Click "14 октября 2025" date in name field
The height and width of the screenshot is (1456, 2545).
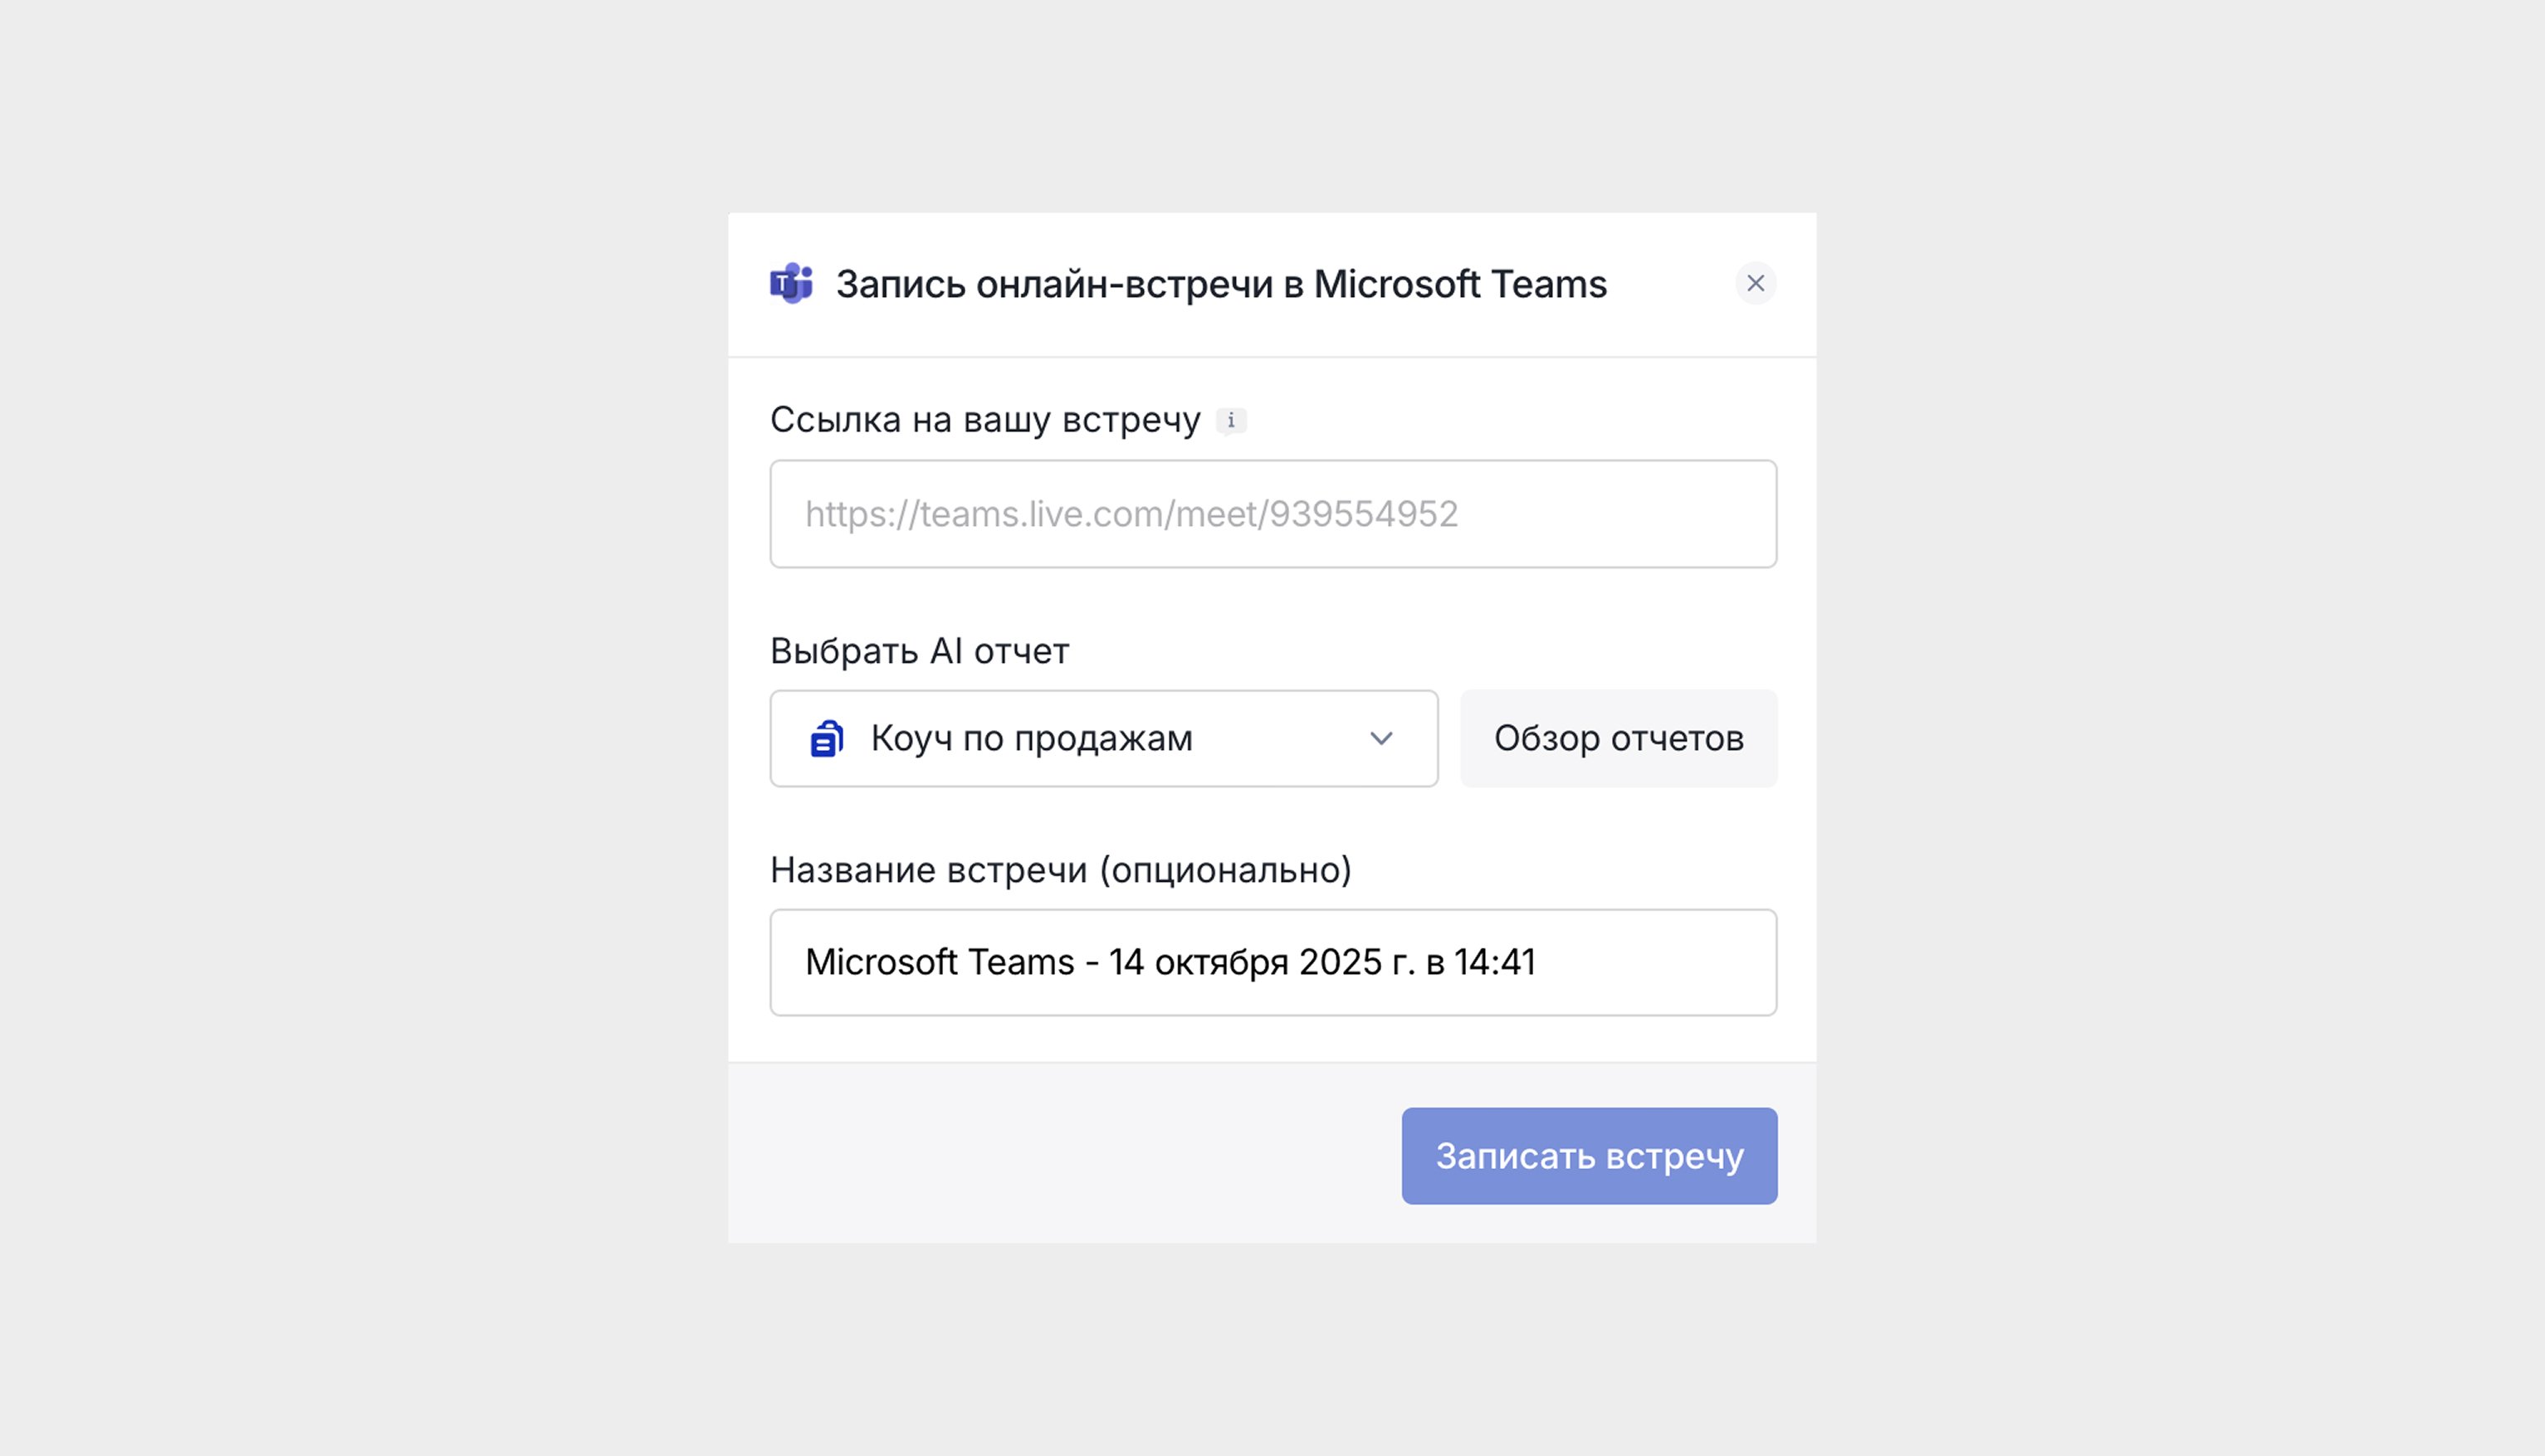(x=1245, y=962)
